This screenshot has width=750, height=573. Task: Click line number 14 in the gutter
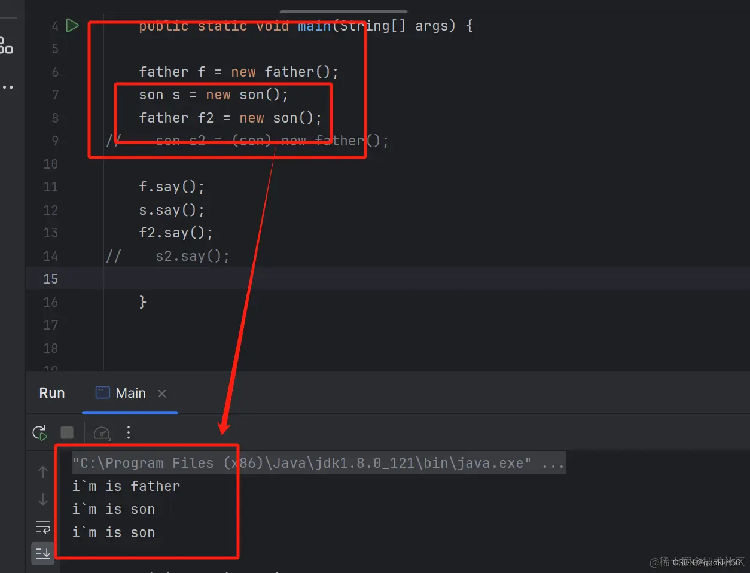(x=51, y=256)
